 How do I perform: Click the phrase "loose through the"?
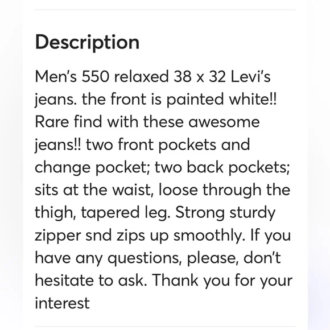coord(224,190)
